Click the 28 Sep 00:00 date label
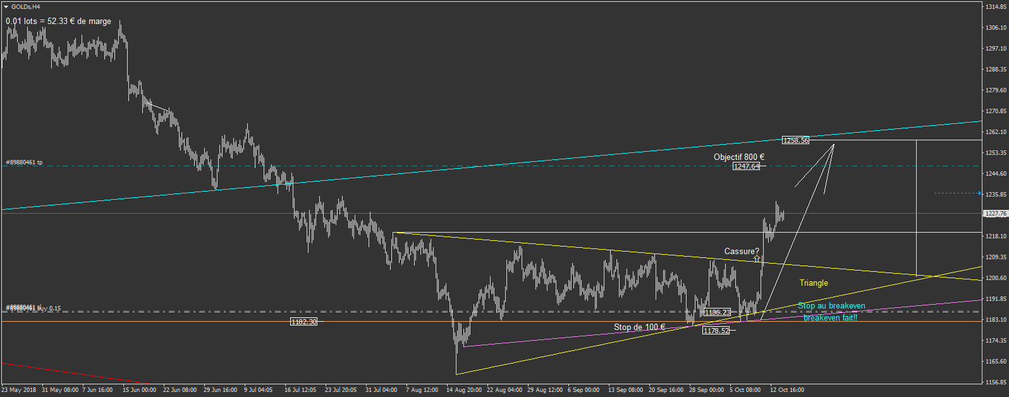This screenshot has width=1009, height=397. point(706,390)
